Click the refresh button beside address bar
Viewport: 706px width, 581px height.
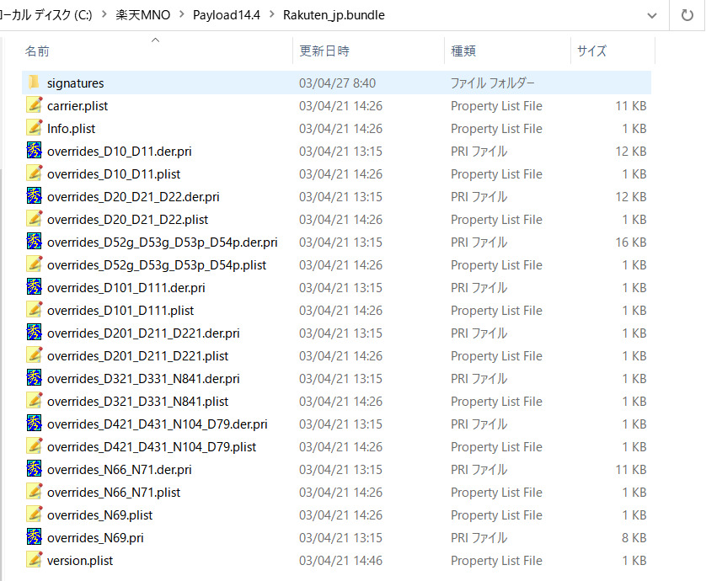pyautogui.click(x=687, y=15)
